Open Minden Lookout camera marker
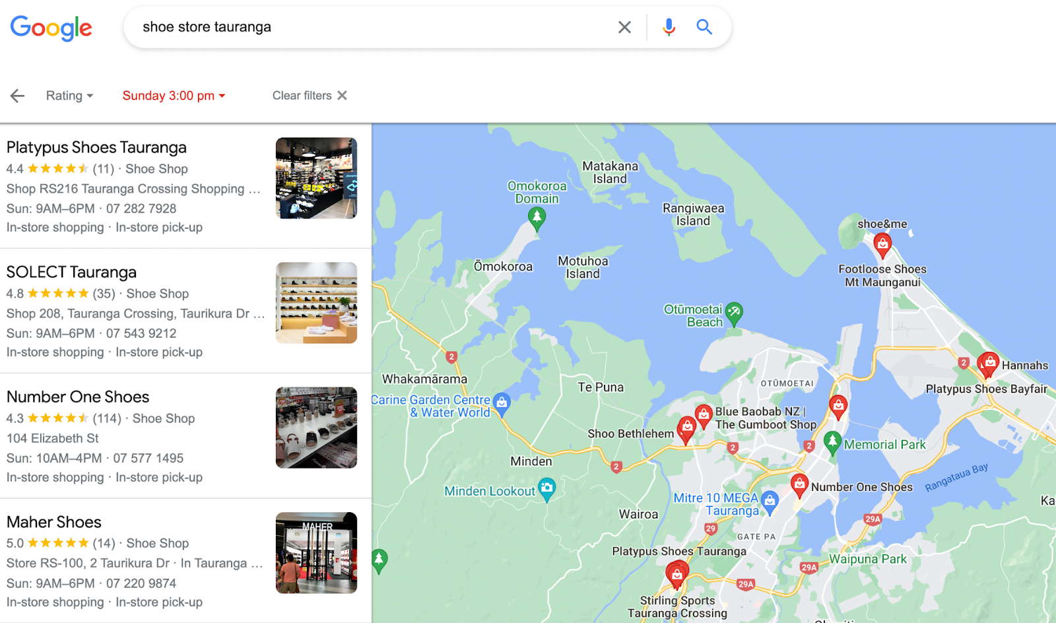The height and width of the screenshot is (623, 1056). pos(546,490)
